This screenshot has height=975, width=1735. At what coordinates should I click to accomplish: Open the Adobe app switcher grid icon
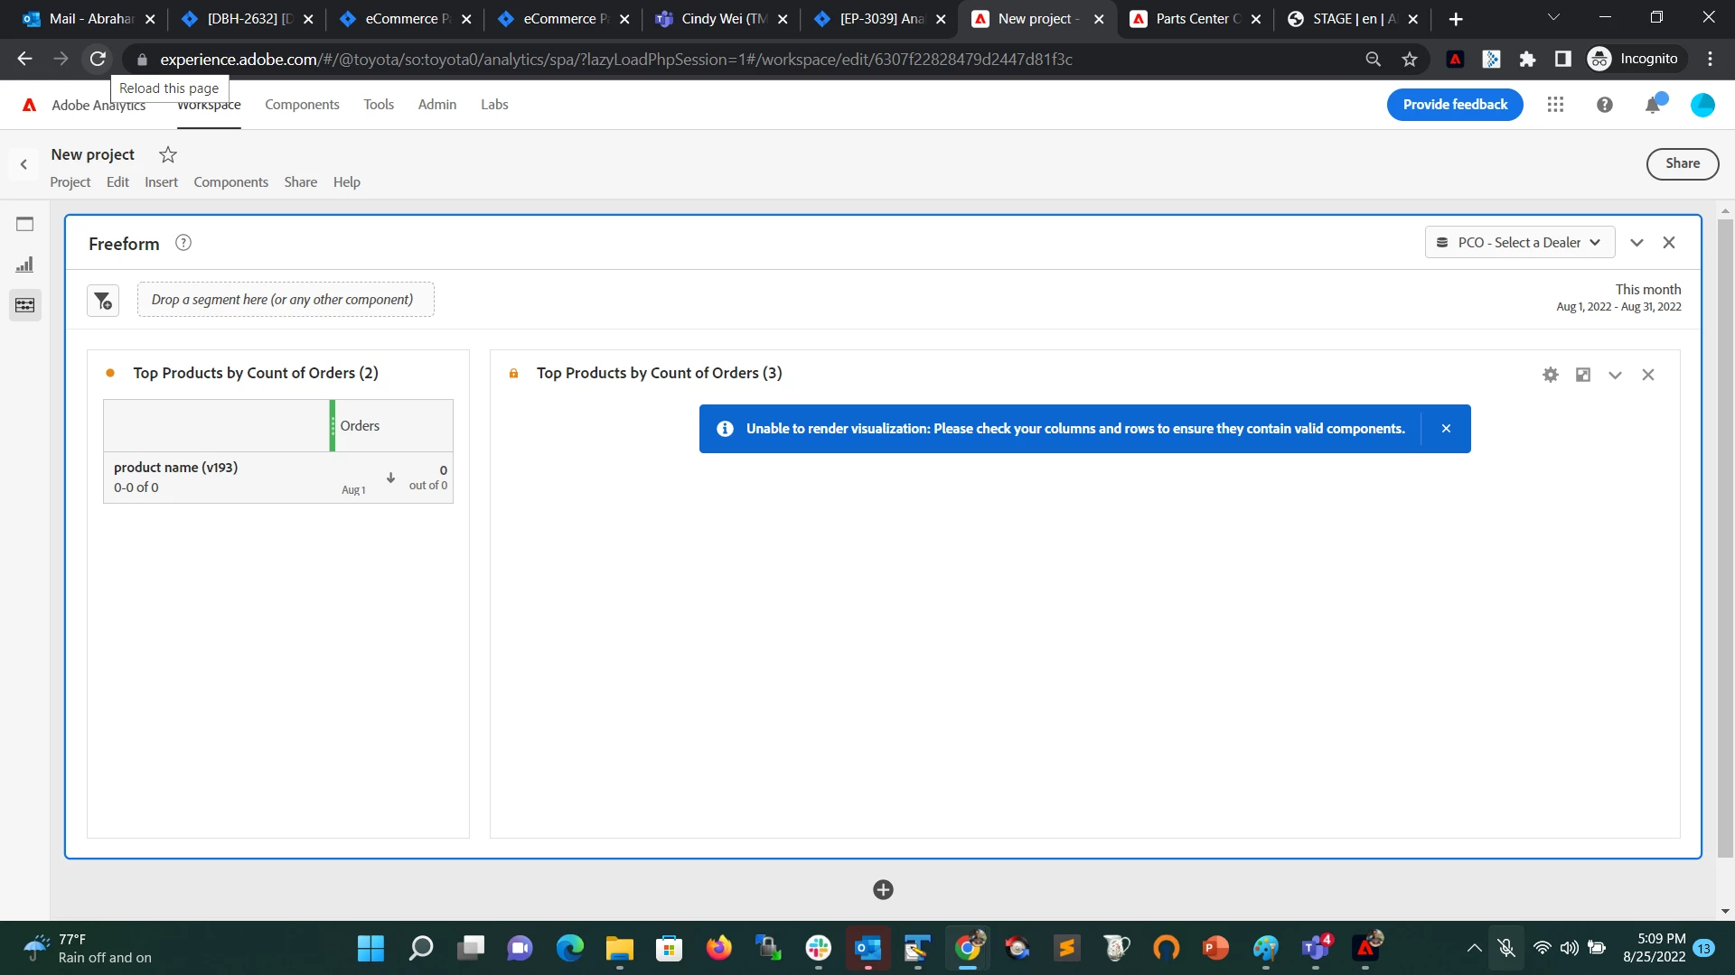tap(1555, 105)
